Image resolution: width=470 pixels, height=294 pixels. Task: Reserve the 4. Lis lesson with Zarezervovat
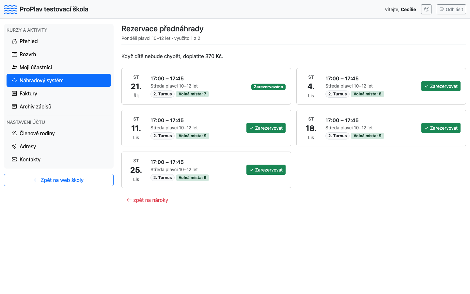(x=441, y=86)
